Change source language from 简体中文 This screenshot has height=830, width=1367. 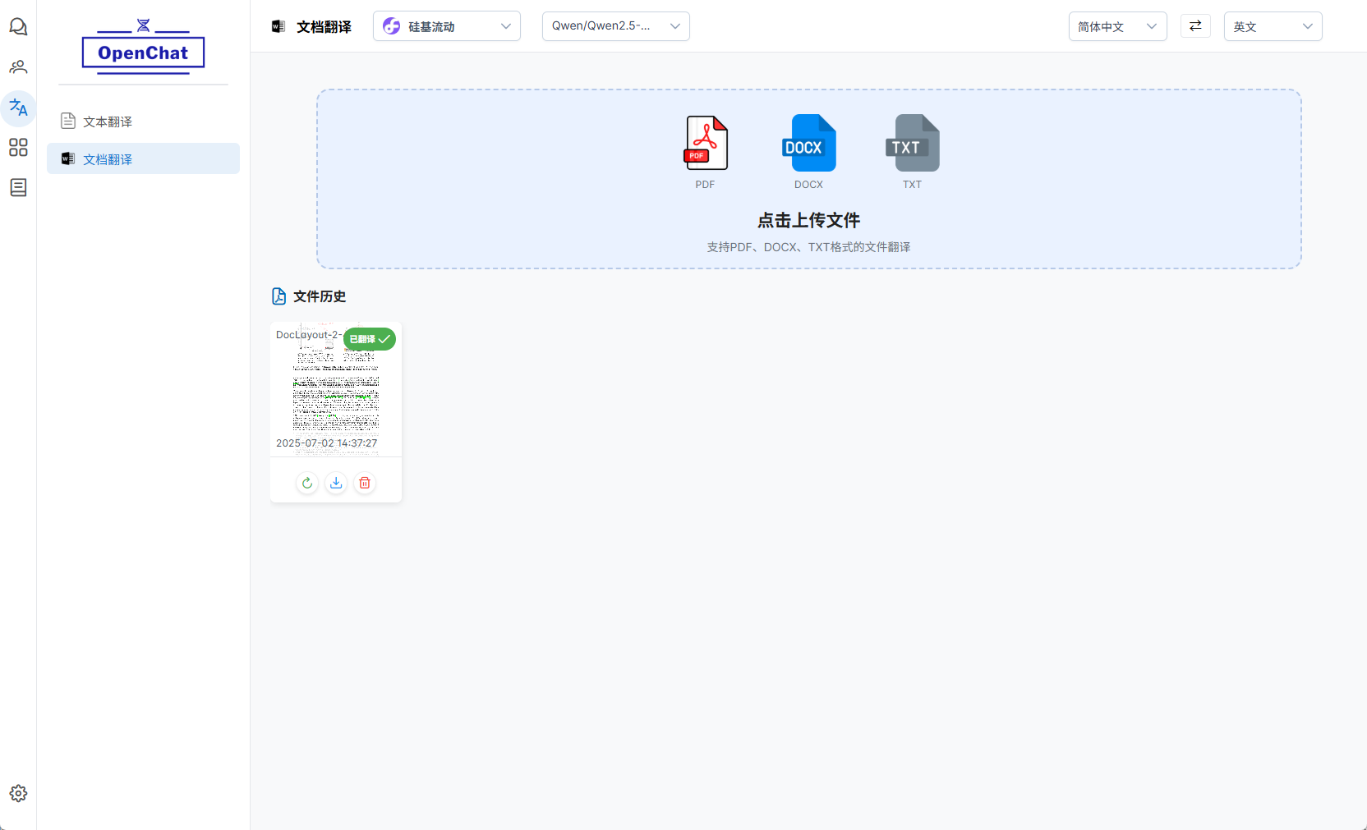coord(1117,25)
